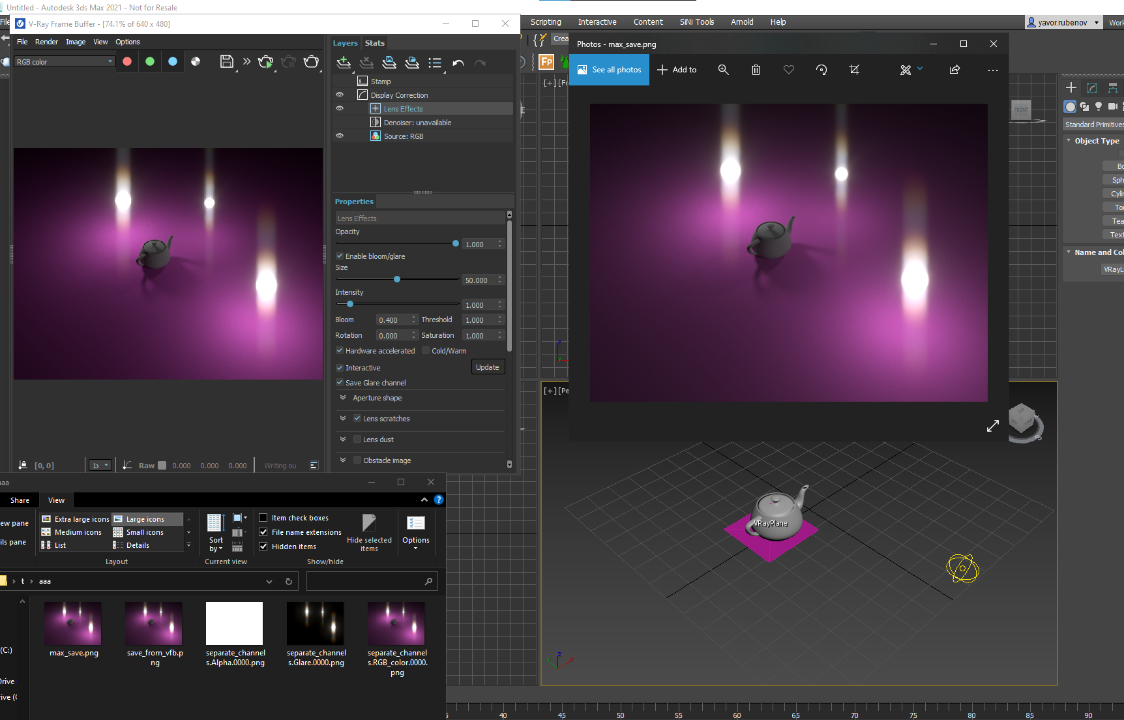Toggle the Interactive checkbox
The image size is (1124, 720).
340,368
